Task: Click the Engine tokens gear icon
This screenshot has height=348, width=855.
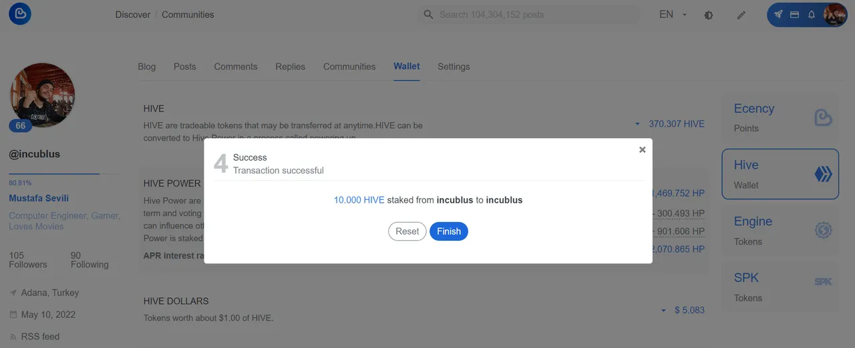Action: pyautogui.click(x=823, y=231)
